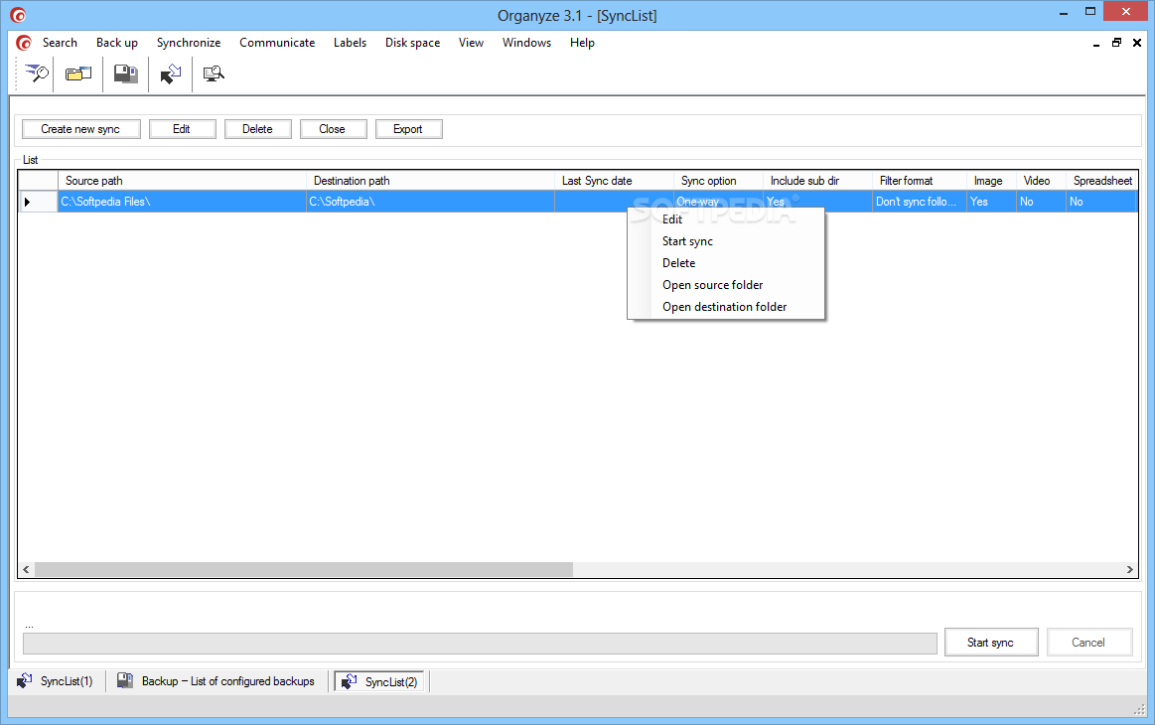Open the Search menu
Viewport: 1155px width, 725px height.
pyautogui.click(x=60, y=43)
